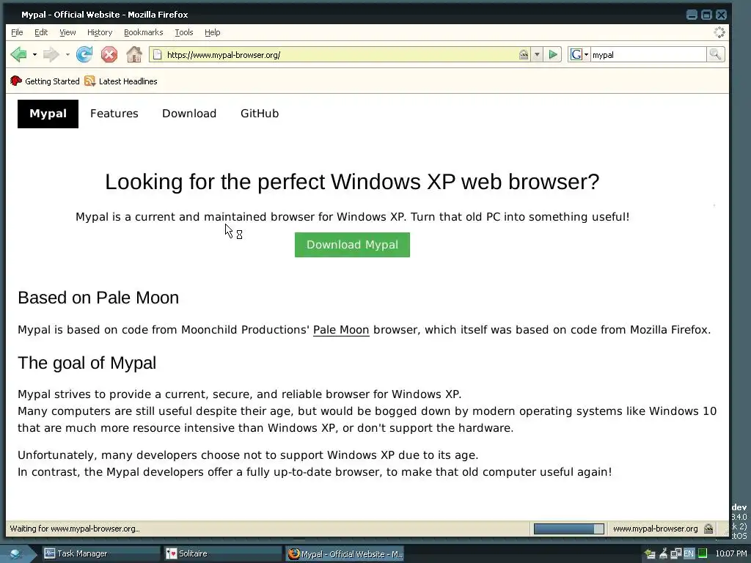Click the padlock icon inside the address bar
This screenshot has height=563, width=751.
point(524,54)
